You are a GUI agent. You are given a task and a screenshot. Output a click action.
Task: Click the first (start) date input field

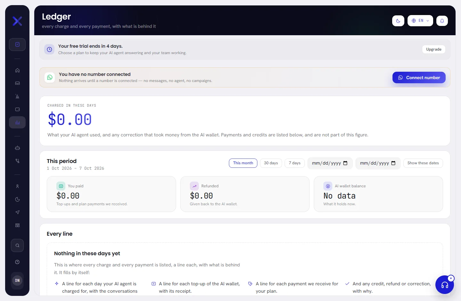pos(330,163)
